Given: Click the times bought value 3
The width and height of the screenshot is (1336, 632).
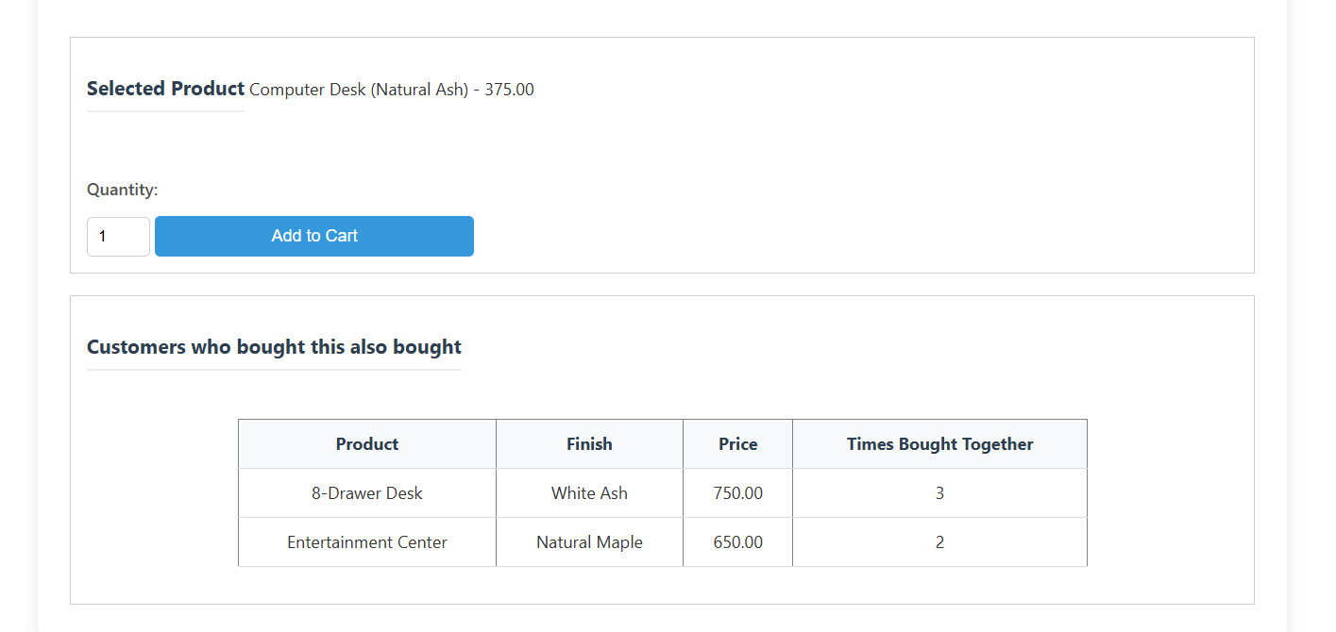Looking at the screenshot, I should point(939,493).
